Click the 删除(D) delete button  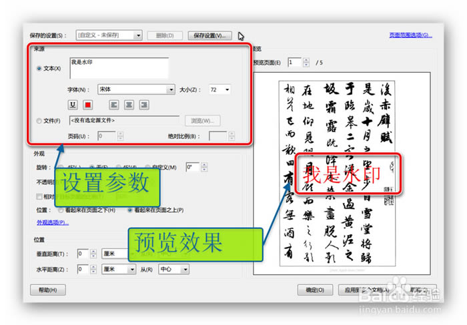pos(165,35)
